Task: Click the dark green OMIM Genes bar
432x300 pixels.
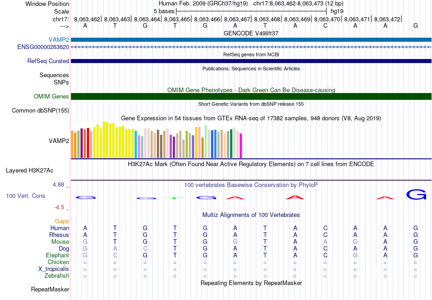Action: [251, 97]
